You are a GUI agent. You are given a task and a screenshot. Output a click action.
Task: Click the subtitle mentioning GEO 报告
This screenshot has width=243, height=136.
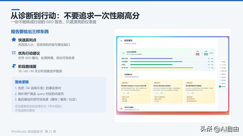tap(54, 22)
